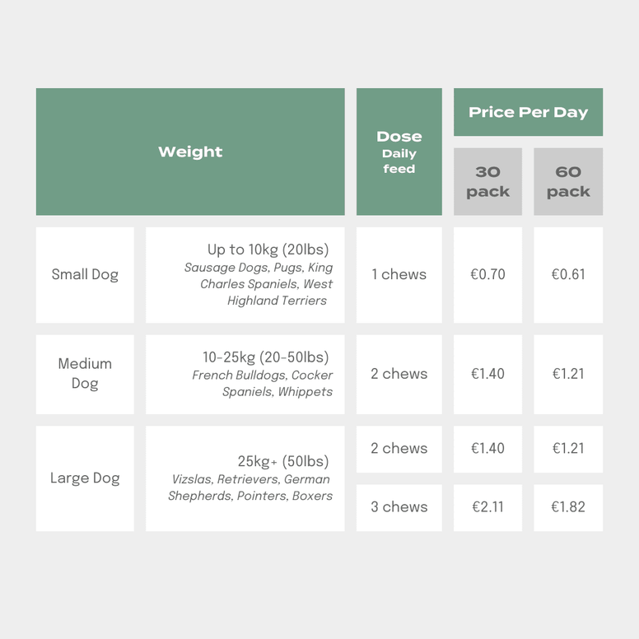The image size is (639, 639).
Task: Select the Large Dog row label
Action: (x=85, y=478)
